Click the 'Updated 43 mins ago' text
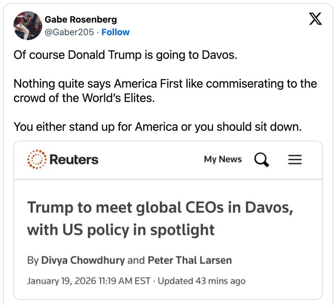Screen dimensions: 336x305 202,281
